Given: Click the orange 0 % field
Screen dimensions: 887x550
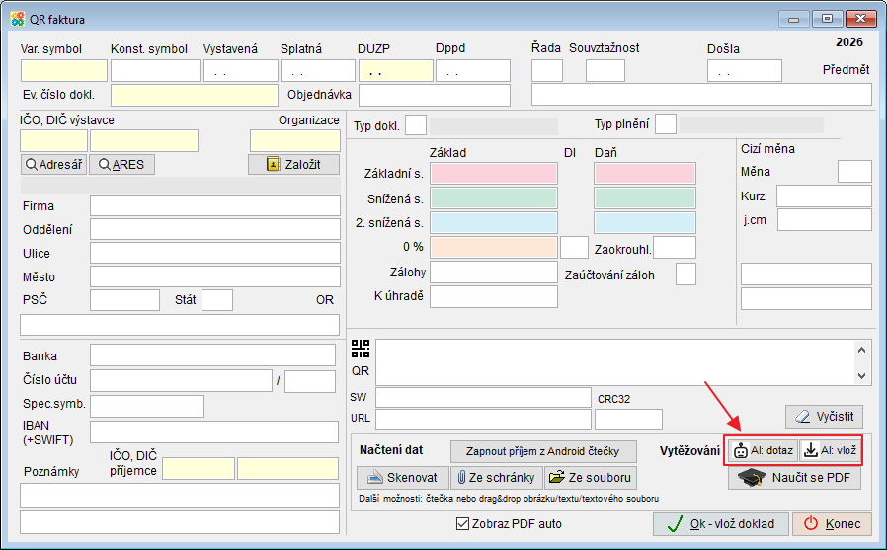Looking at the screenshot, I should pos(494,248).
